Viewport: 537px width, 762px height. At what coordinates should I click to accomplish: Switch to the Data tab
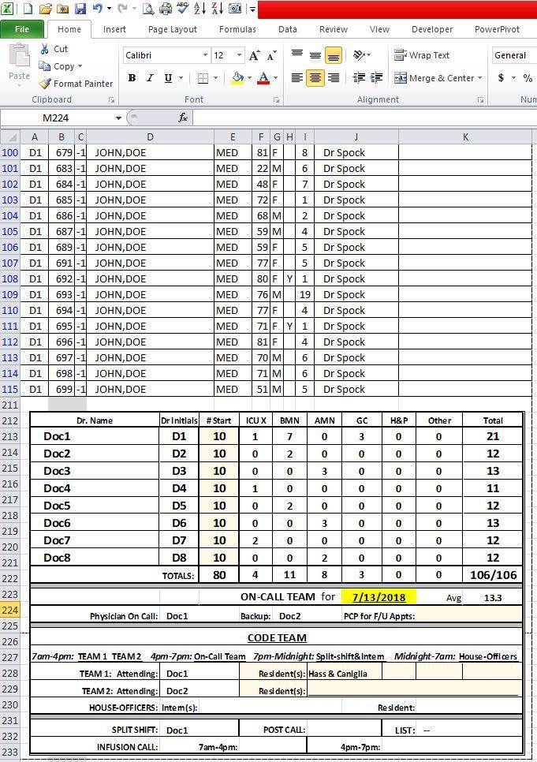pyautogui.click(x=288, y=29)
